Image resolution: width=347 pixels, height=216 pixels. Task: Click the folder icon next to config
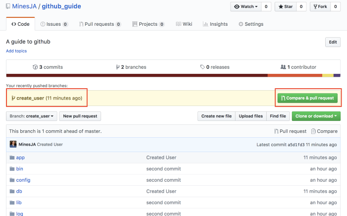(x=12, y=180)
